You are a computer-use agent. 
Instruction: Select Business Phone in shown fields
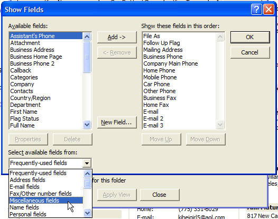pos(179,57)
